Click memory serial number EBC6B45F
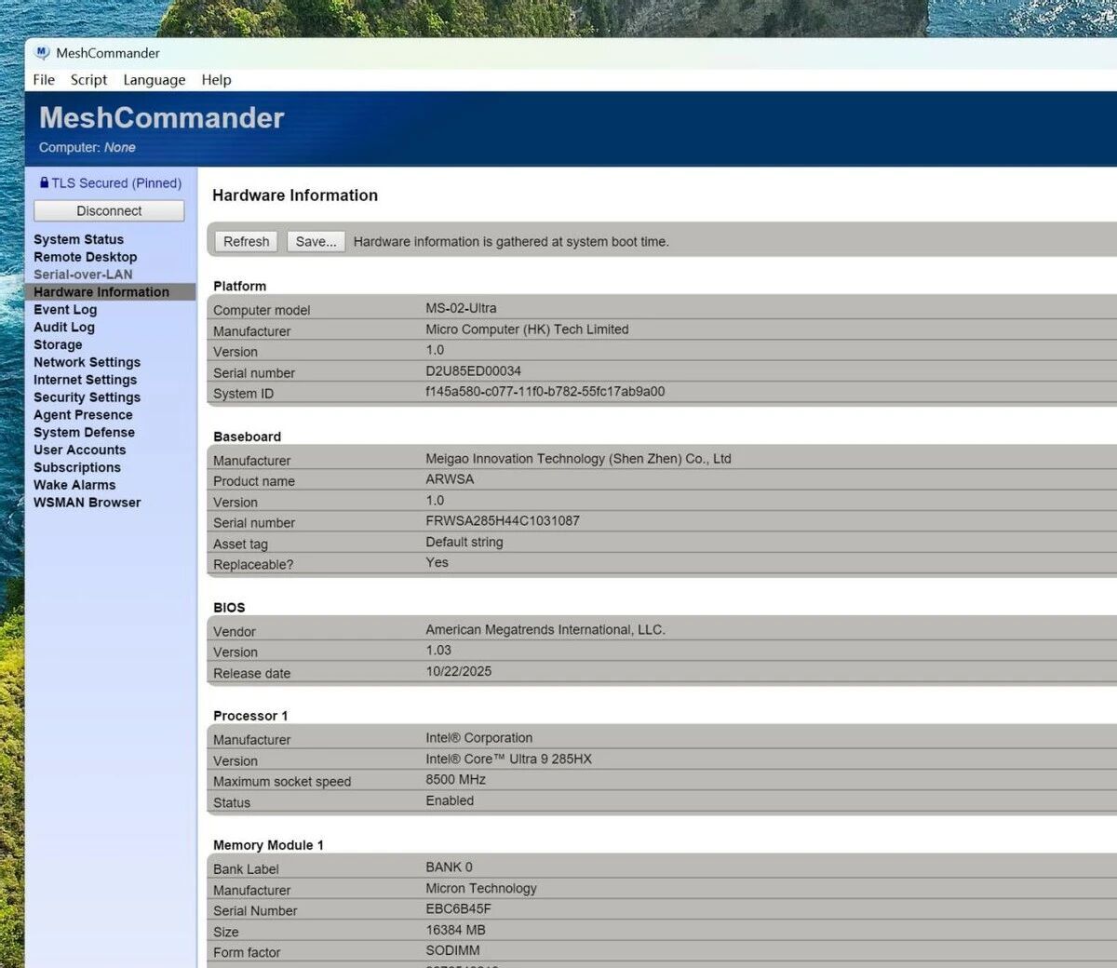 [458, 909]
